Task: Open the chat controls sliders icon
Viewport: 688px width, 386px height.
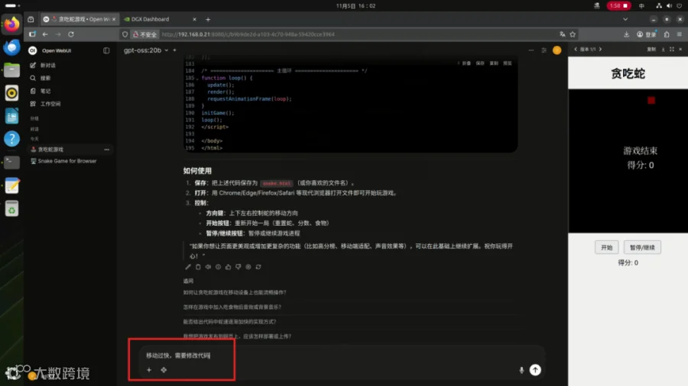Action: (544, 50)
